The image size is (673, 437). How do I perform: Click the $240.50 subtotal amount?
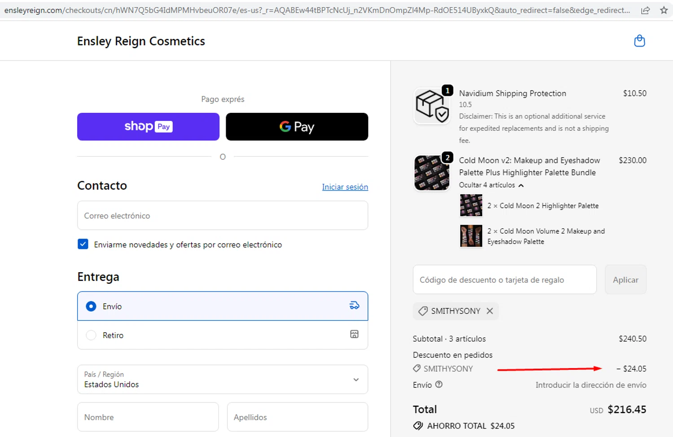click(x=633, y=338)
